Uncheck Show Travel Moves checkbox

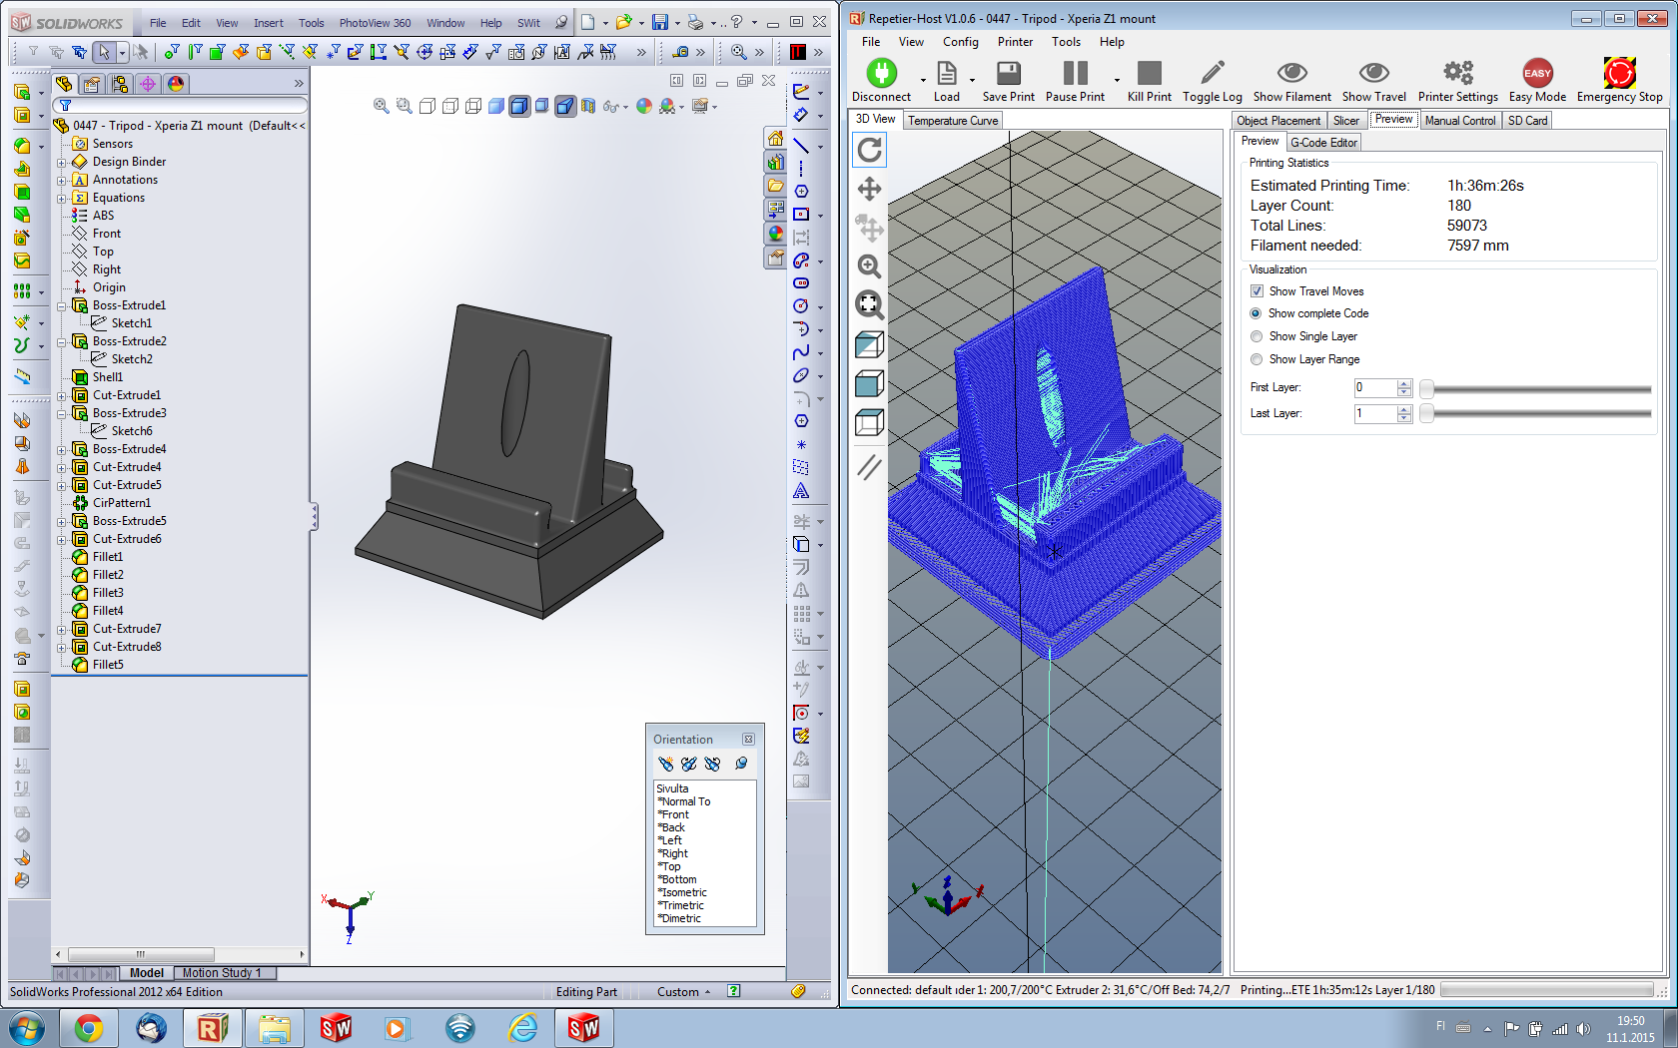(x=1257, y=291)
